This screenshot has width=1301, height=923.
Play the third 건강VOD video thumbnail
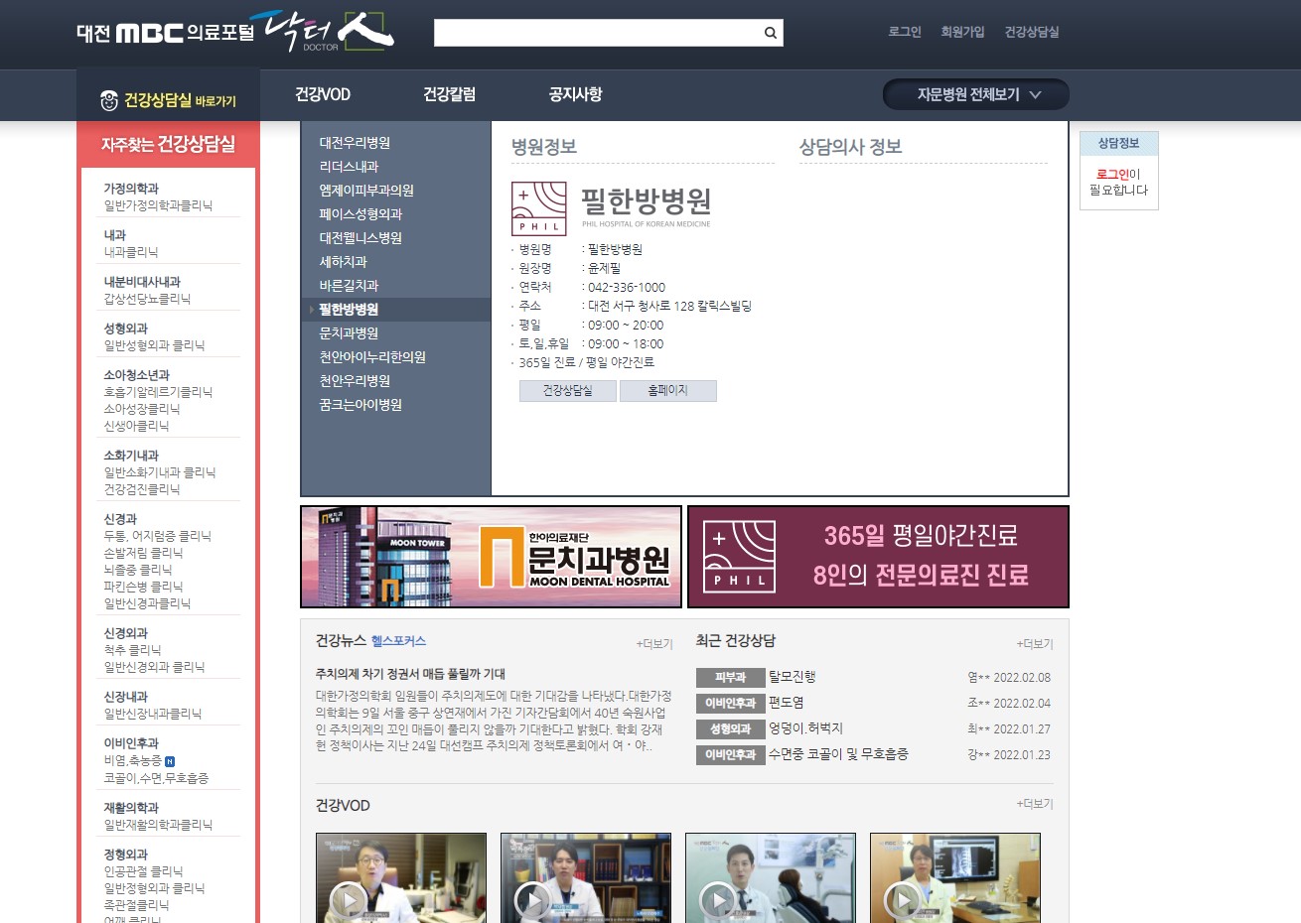click(x=771, y=878)
